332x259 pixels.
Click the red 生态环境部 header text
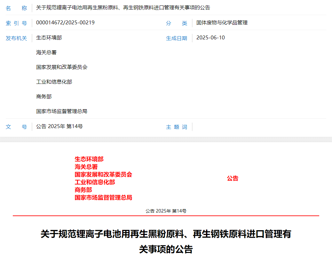pos(89,159)
